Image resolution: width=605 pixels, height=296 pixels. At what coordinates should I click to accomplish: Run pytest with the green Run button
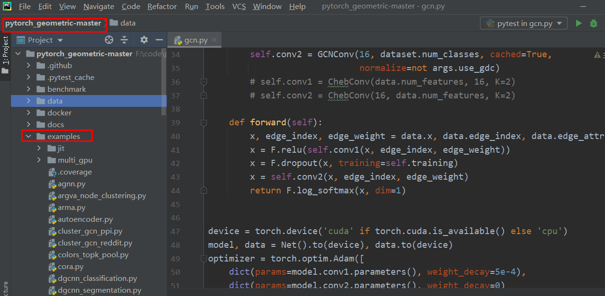(578, 23)
